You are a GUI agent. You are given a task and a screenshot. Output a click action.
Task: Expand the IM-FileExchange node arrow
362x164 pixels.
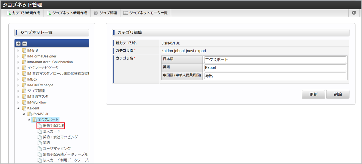(19, 85)
